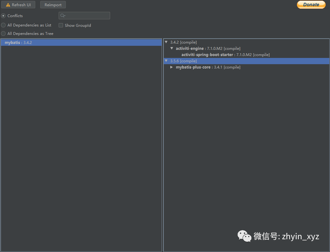Click the Reimport button
The image size is (330, 252).
(53, 5)
